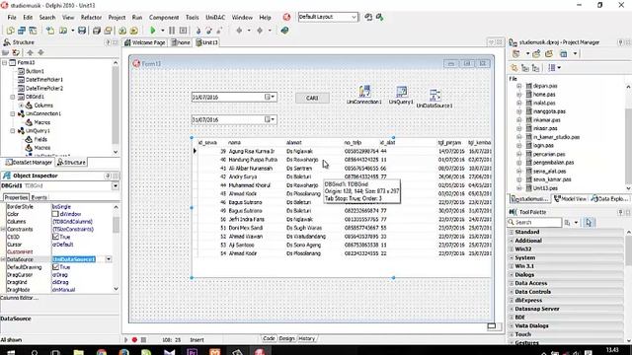This screenshot has height=355, width=632.
Task: Select DateTimePicker1 in Structure tree
Action: [x=43, y=80]
